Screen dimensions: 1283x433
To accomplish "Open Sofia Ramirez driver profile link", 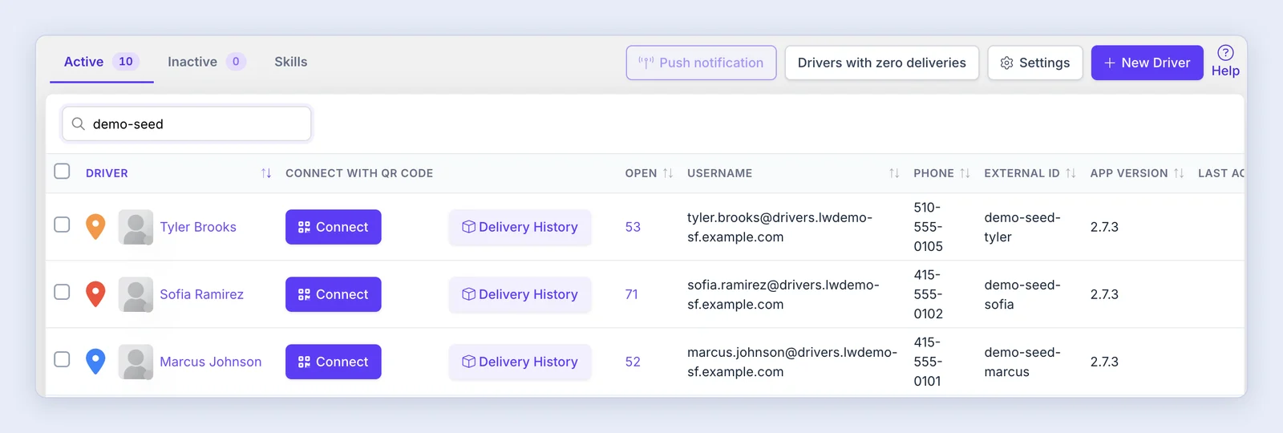I will pos(201,294).
